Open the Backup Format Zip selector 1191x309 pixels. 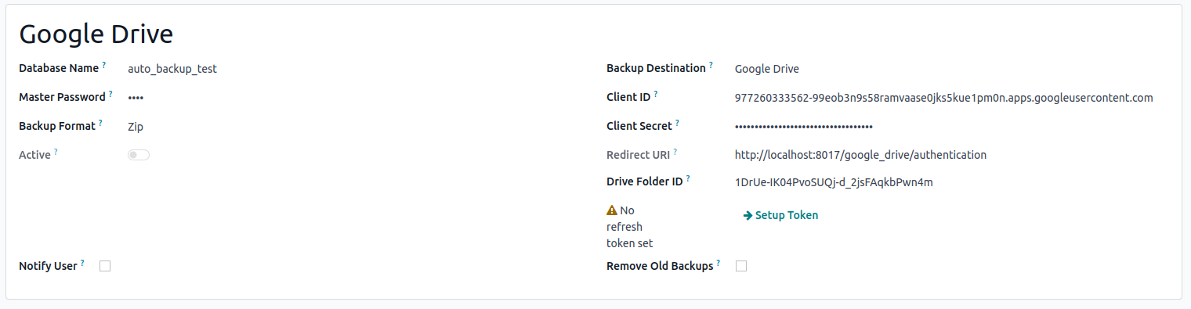(353, 126)
